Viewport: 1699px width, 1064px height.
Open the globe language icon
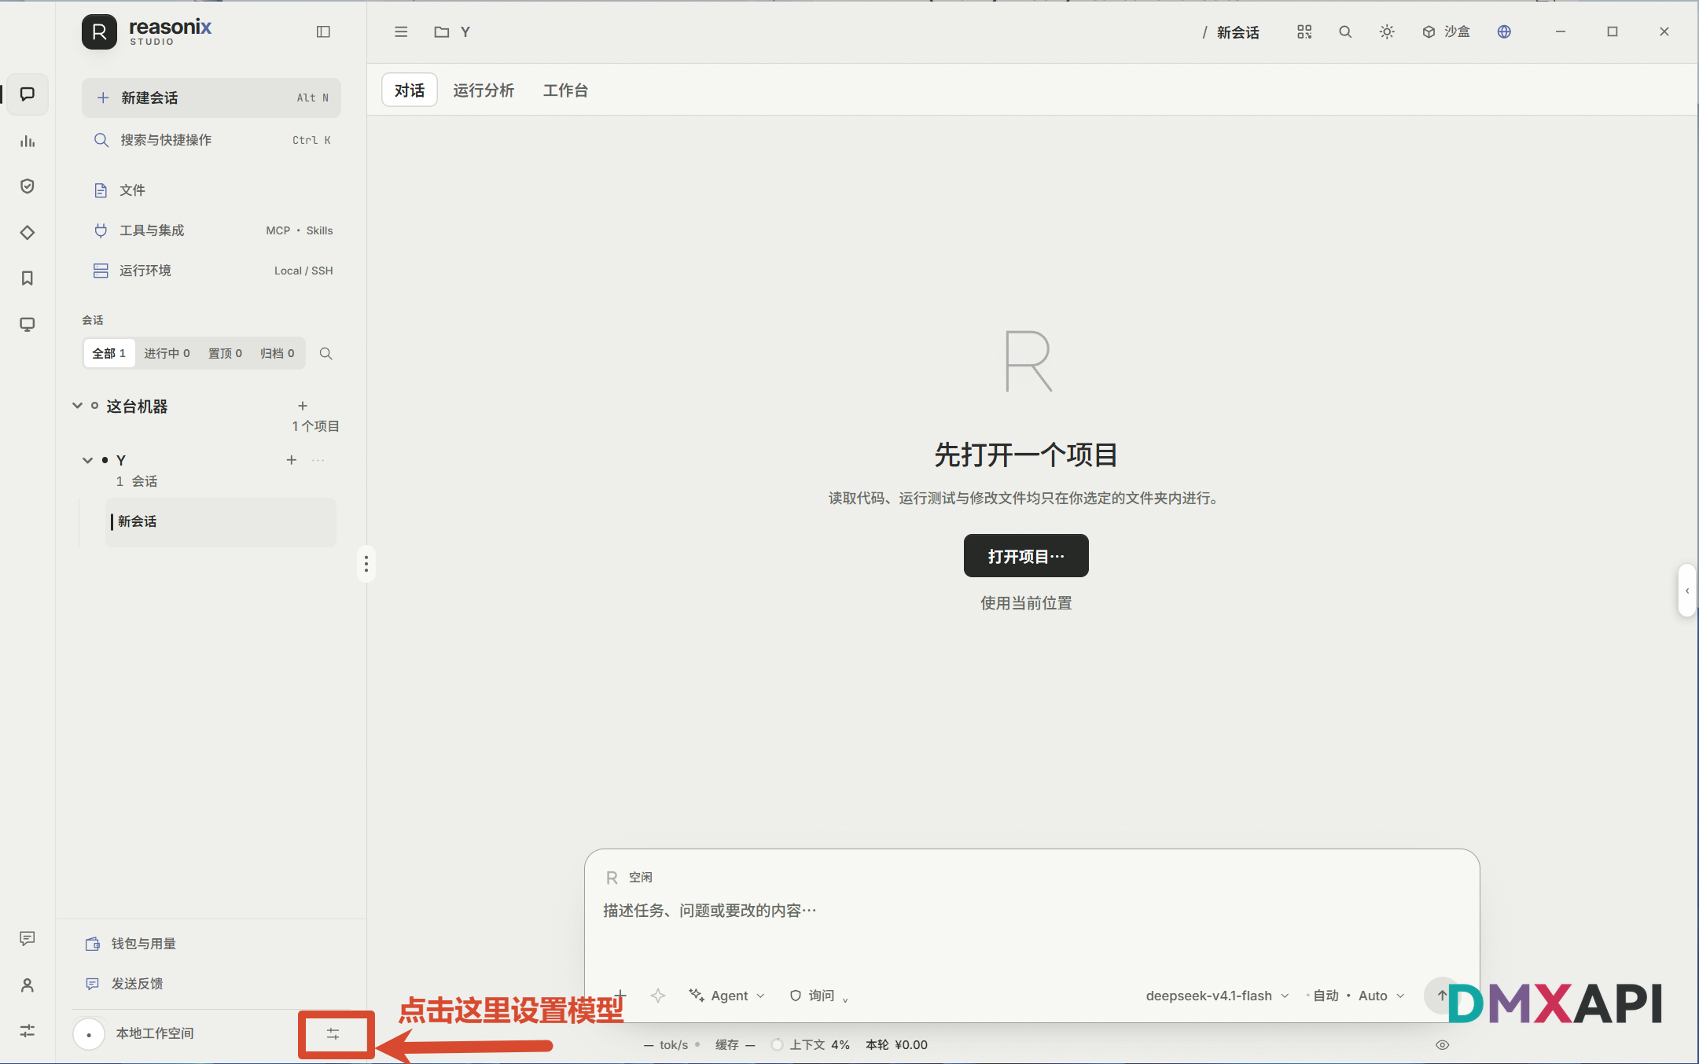click(x=1504, y=31)
